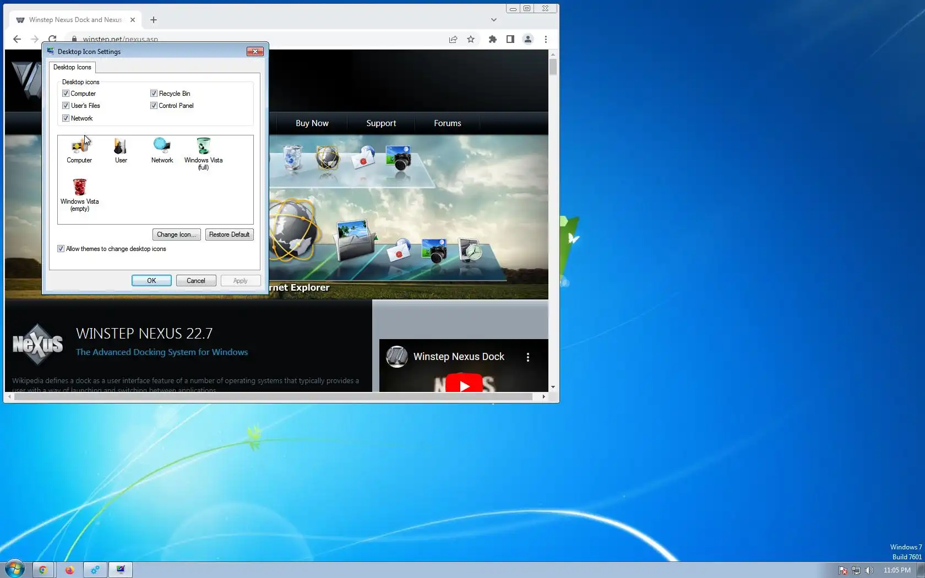Select the Computer icon in the preview list

click(x=79, y=150)
